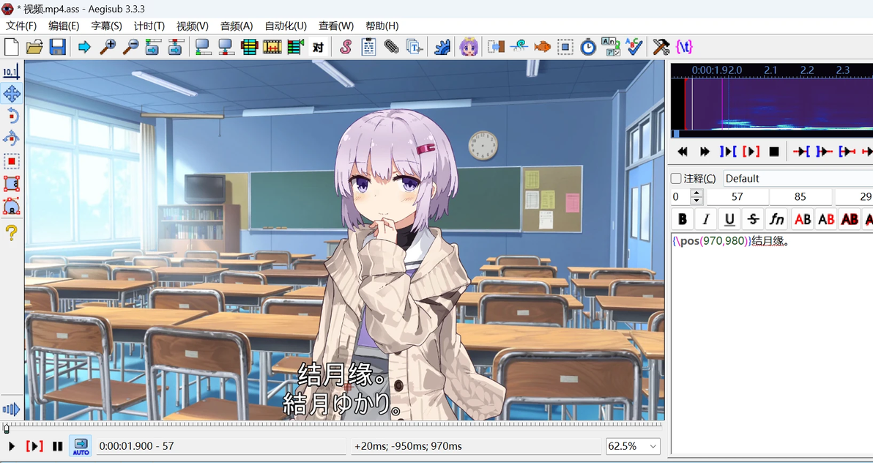The height and width of the screenshot is (463, 873).
Task: Open the 查看(W) menu
Action: click(336, 26)
